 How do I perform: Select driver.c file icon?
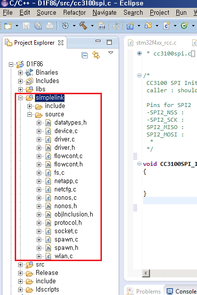48,139
